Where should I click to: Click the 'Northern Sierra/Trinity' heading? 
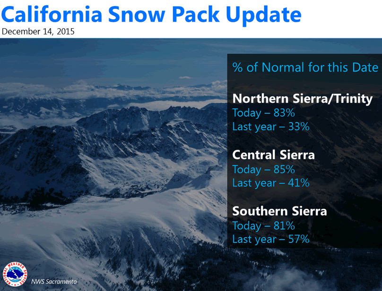[303, 99]
